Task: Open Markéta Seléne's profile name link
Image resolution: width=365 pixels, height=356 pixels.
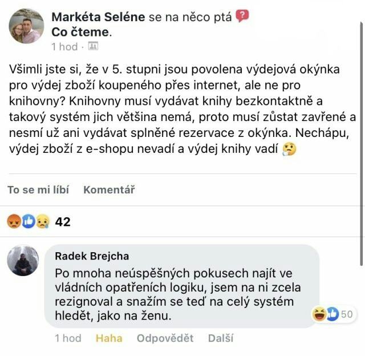Action: point(98,18)
